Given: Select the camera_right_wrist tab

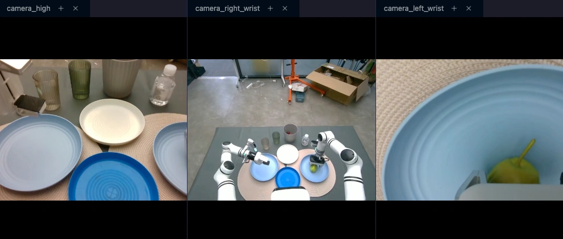Looking at the screenshot, I should (x=227, y=9).
